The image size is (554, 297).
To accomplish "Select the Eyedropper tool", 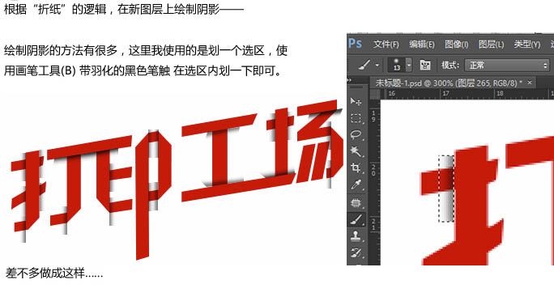I will coord(356,185).
